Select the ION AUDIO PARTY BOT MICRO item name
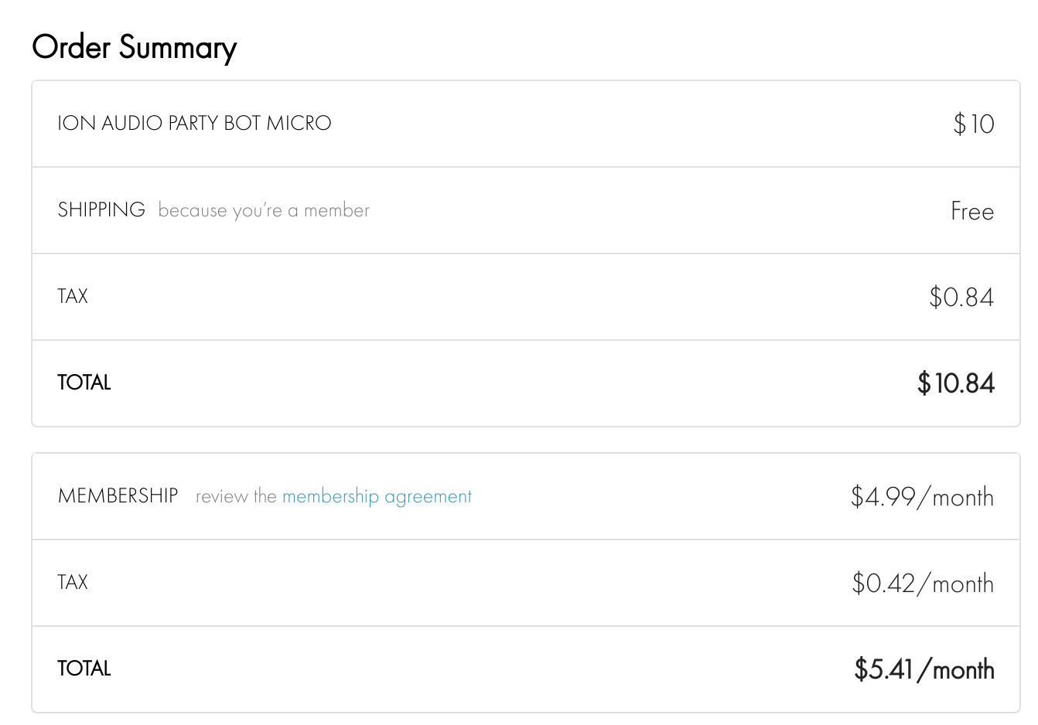This screenshot has width=1038, height=725. [194, 124]
